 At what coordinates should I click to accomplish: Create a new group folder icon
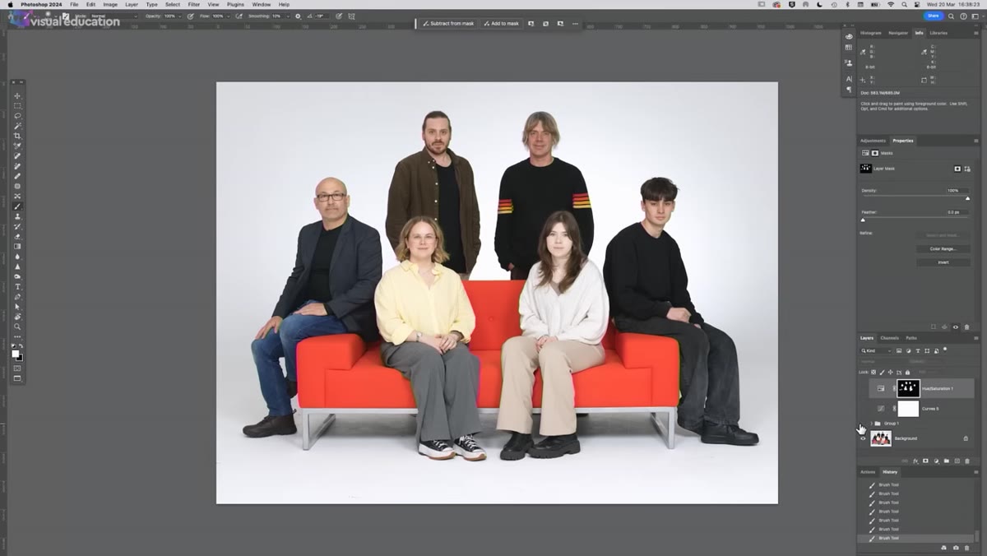(946, 461)
